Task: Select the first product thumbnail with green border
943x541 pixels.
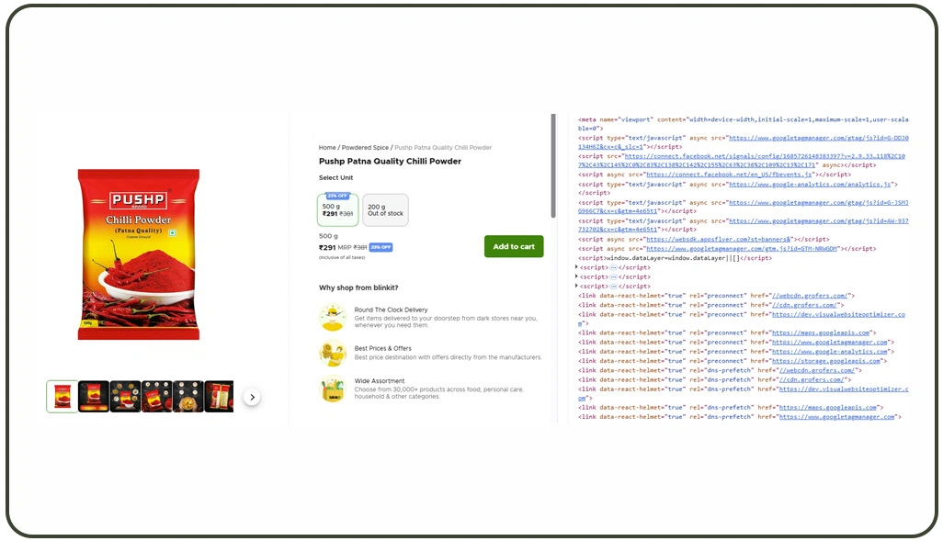Action: click(62, 397)
